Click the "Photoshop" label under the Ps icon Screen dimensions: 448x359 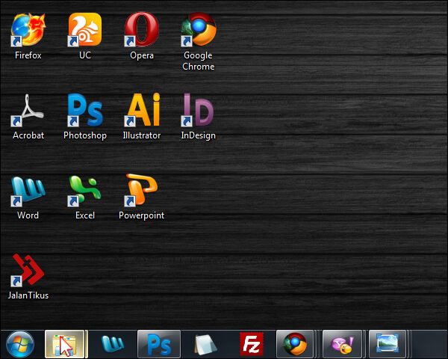point(85,135)
